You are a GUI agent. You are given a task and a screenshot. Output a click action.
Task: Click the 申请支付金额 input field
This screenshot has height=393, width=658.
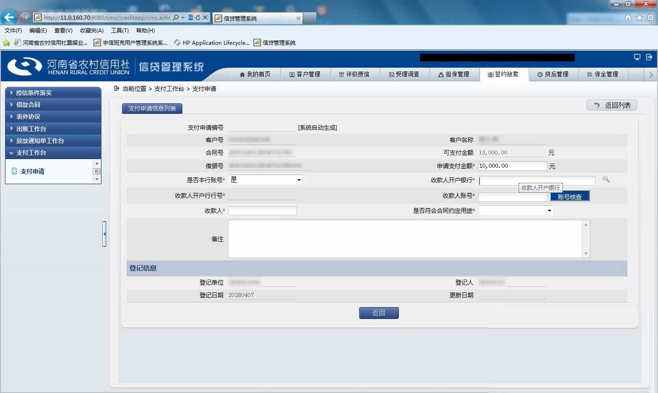[513, 166]
